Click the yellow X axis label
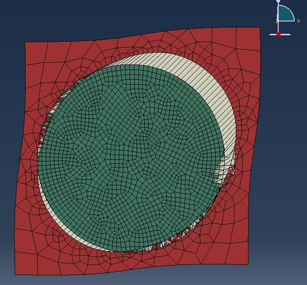The image size is (307, 285). [x=298, y=21]
